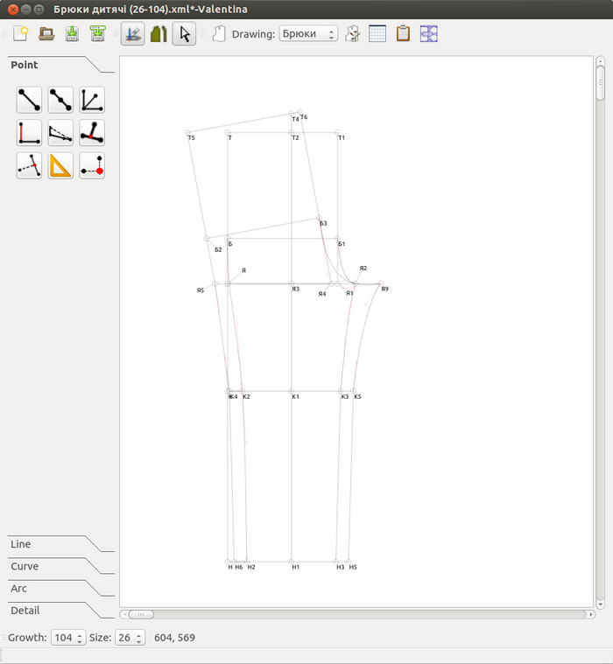
Task: Open the Line tools tab
Action: coord(21,544)
